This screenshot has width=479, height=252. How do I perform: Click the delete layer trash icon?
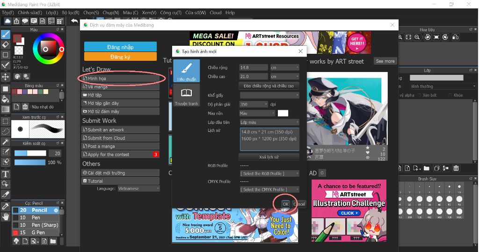coord(456,168)
